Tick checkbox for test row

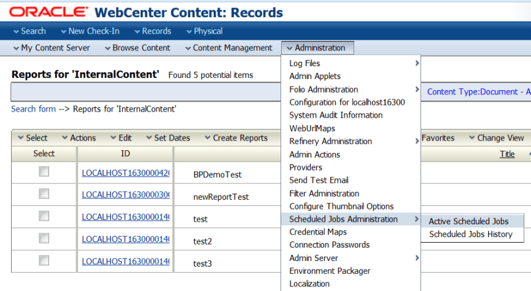[44, 216]
